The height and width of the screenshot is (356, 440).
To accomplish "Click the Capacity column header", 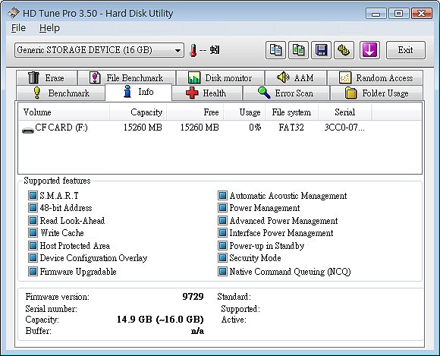I will tap(138, 112).
